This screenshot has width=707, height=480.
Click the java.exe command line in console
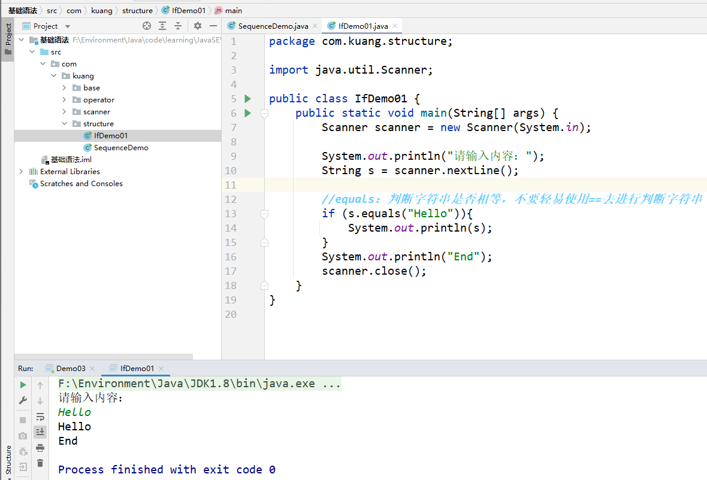200,384
